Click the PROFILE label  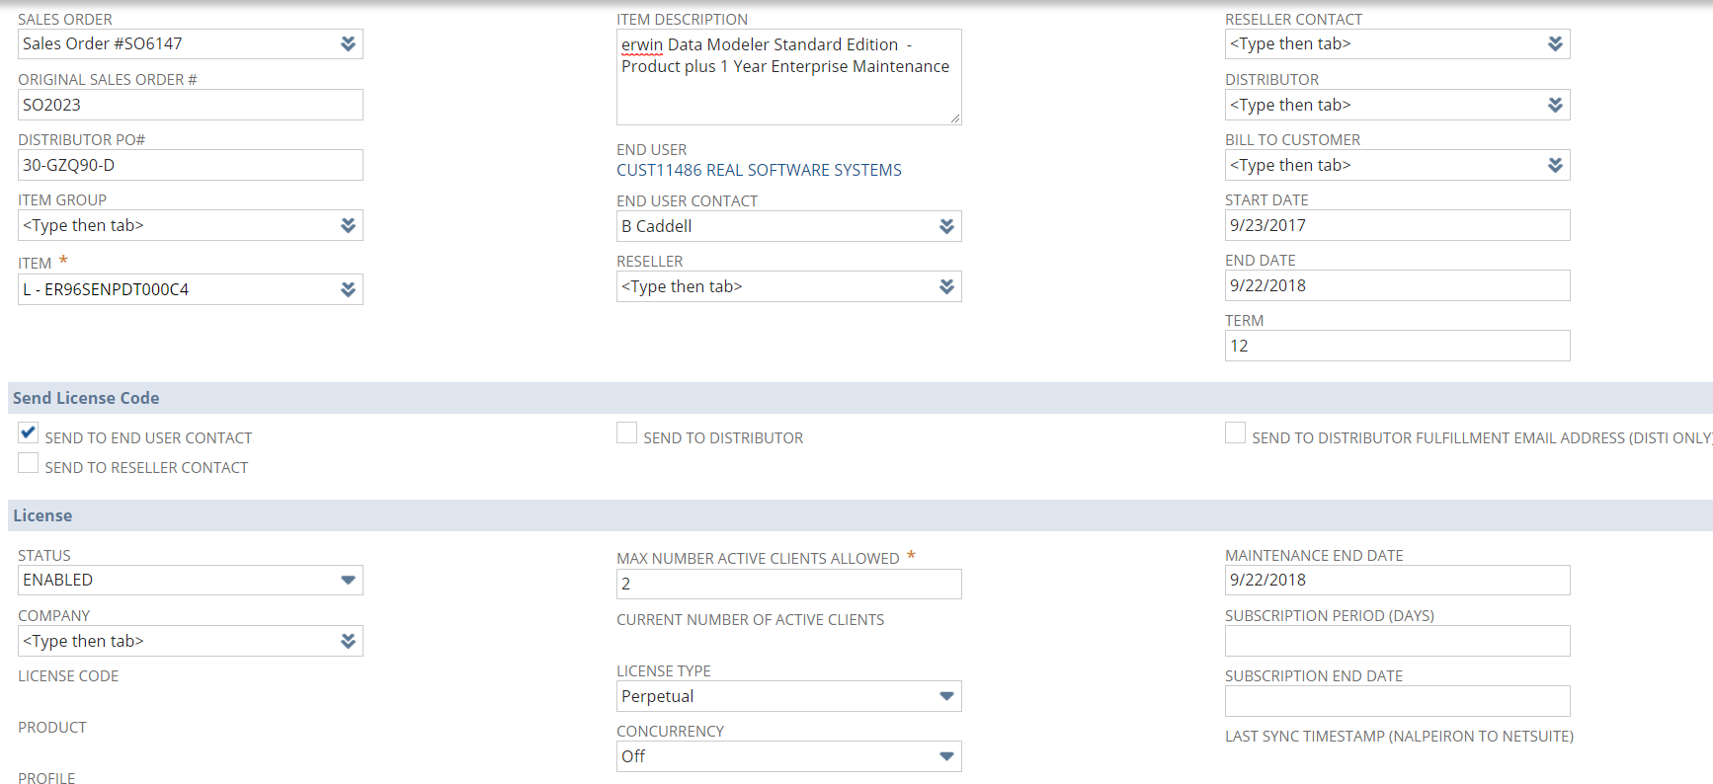(x=46, y=778)
